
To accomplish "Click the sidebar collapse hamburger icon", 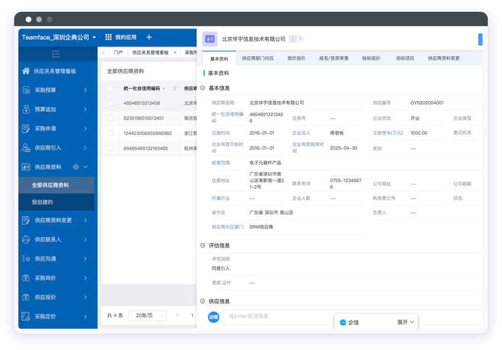I will click(56, 54).
